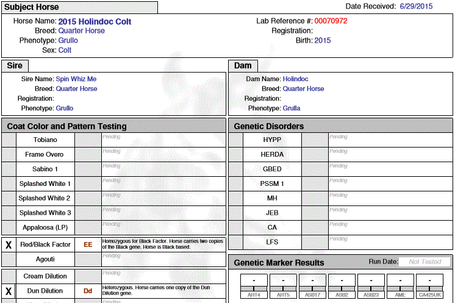
Task: Click the AME marker box
Action: pos(401,287)
